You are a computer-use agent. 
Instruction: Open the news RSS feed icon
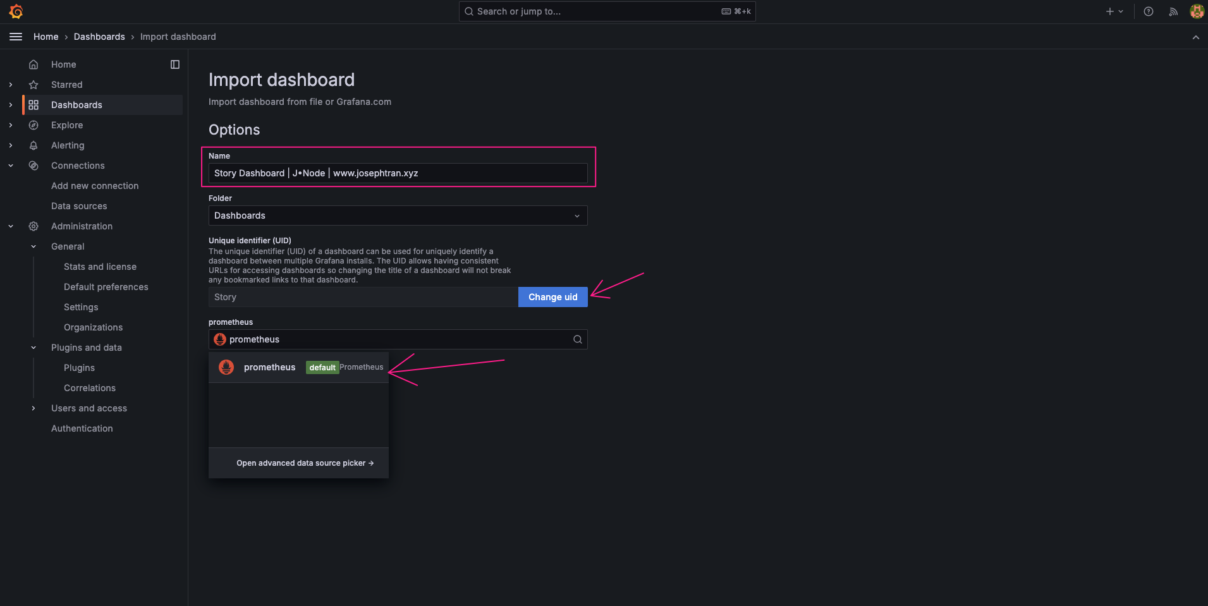click(x=1173, y=11)
